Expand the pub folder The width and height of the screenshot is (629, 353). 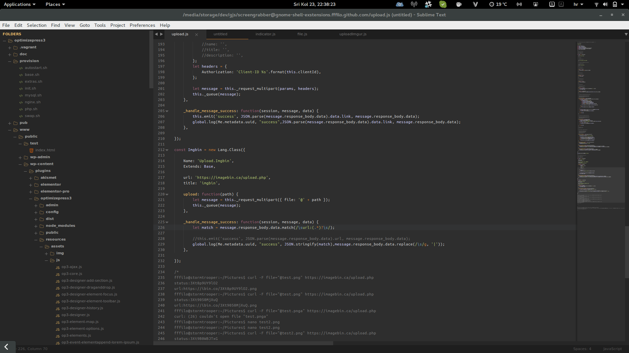10,123
